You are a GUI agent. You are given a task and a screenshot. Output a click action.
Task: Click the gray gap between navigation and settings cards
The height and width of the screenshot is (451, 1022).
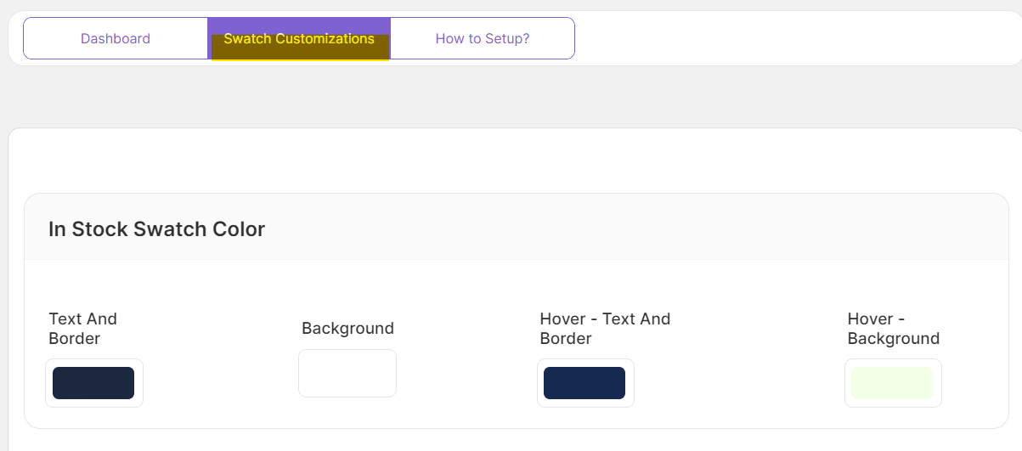(x=510, y=97)
